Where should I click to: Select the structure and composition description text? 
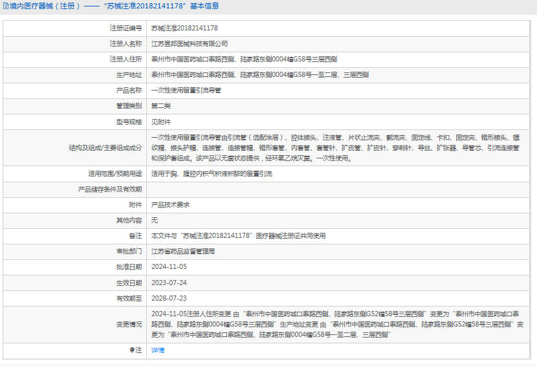point(336,148)
